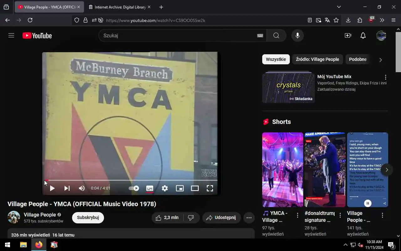Select the Podobne filter chip
Image resolution: width=401 pixels, height=251 pixels.
[358, 59]
